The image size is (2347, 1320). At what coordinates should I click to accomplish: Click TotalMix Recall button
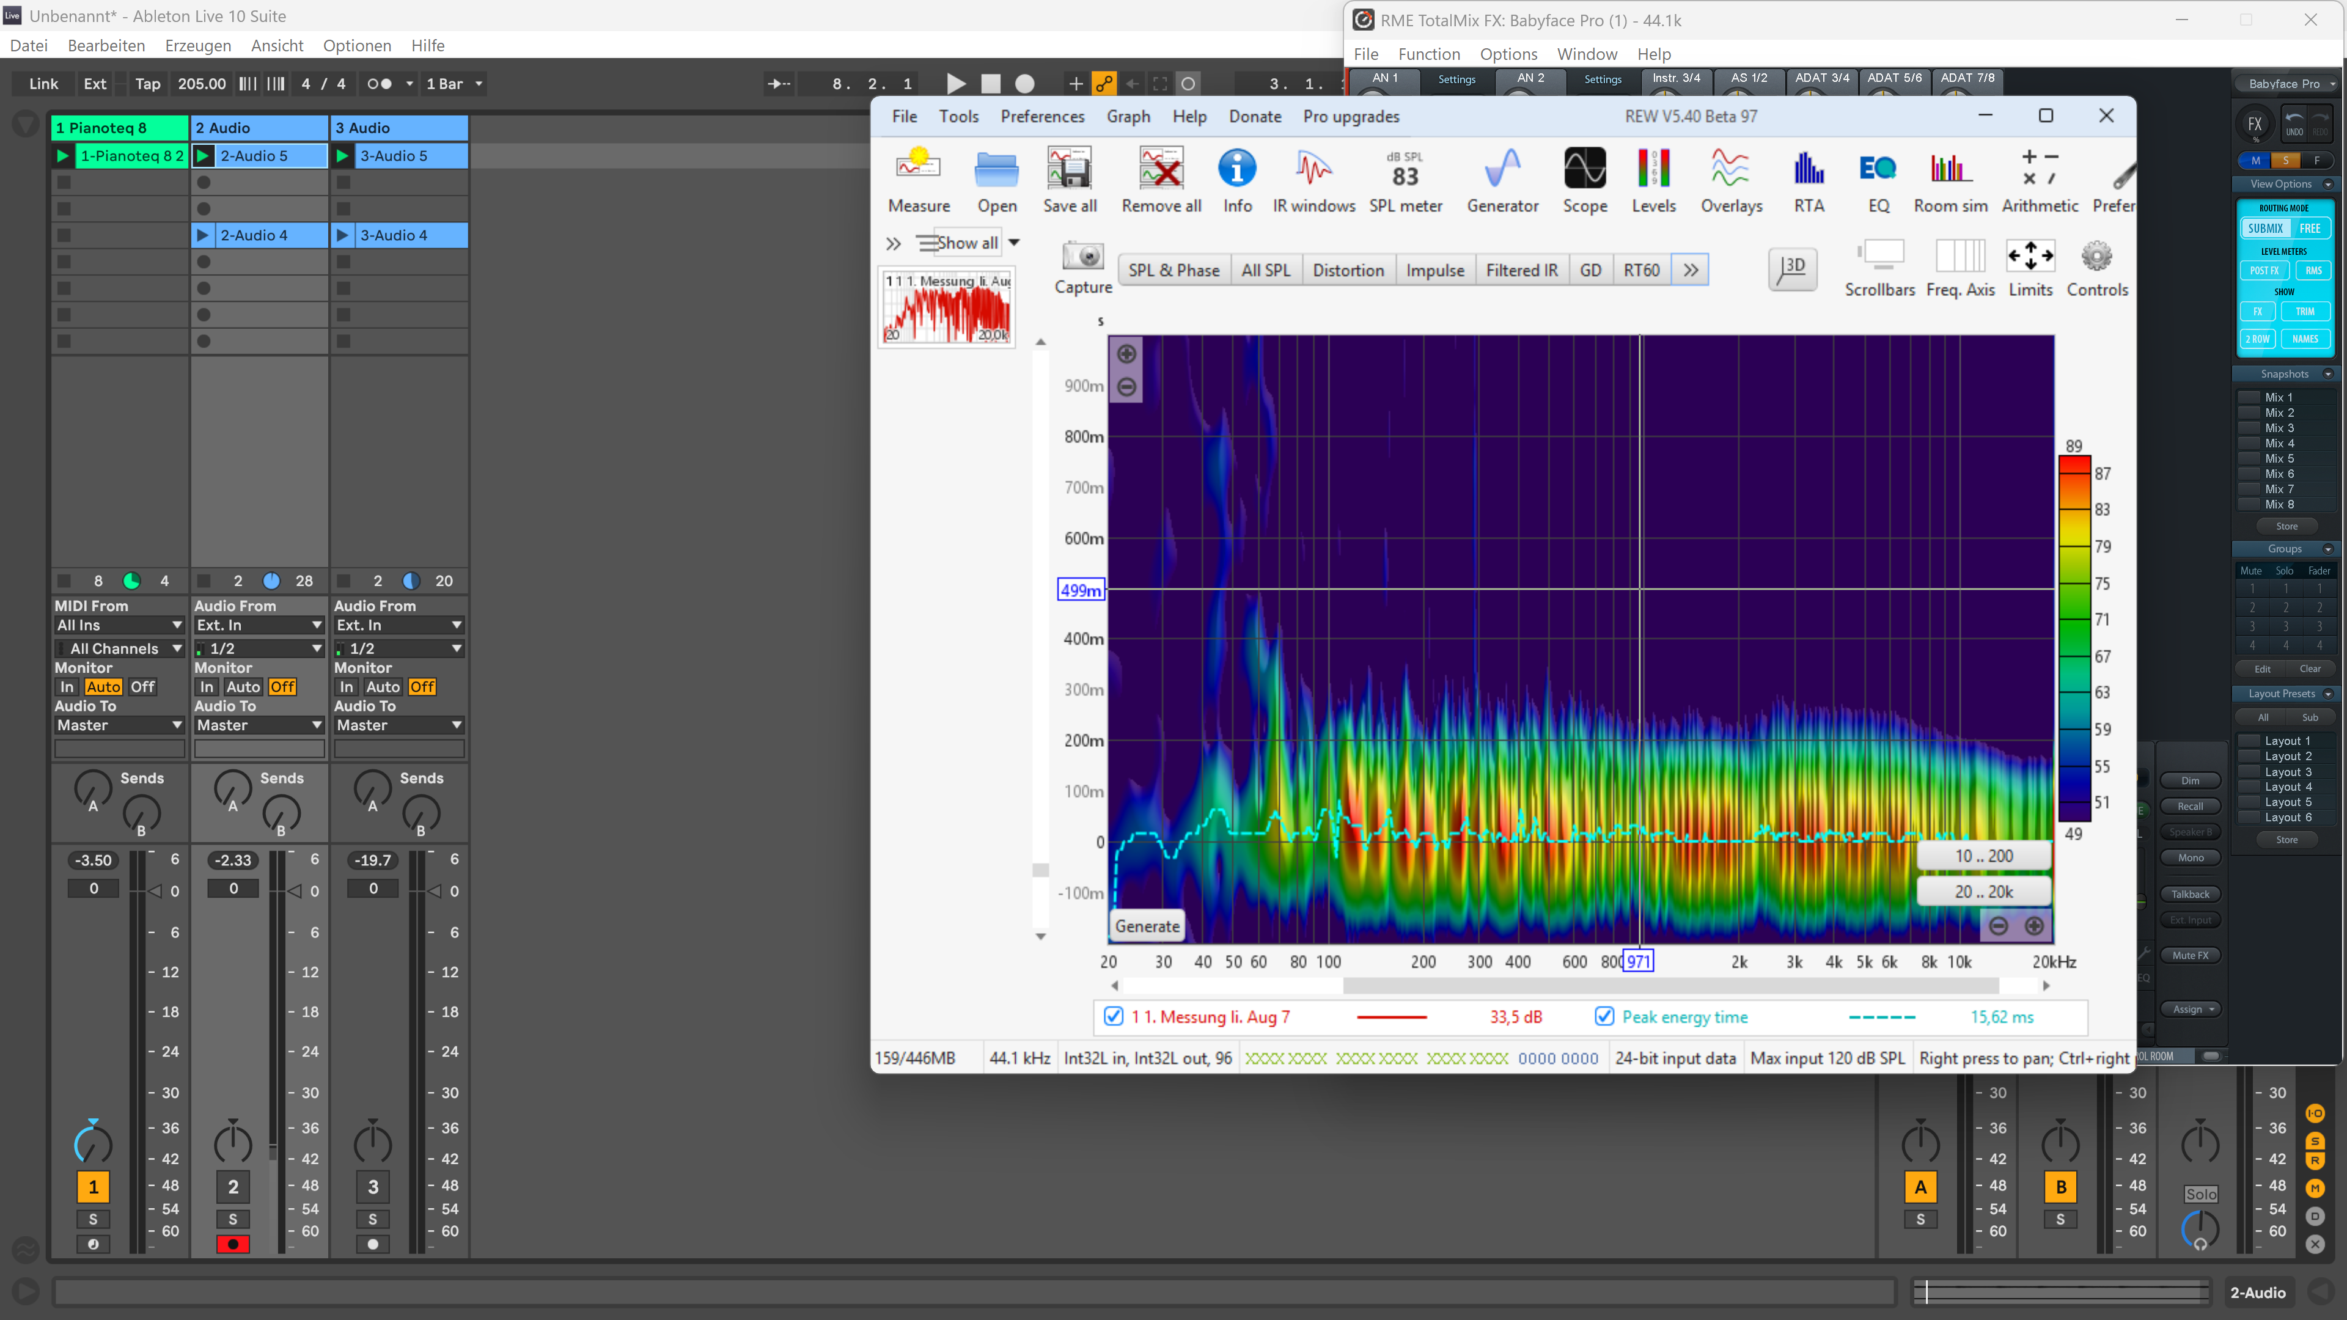[x=2189, y=806]
